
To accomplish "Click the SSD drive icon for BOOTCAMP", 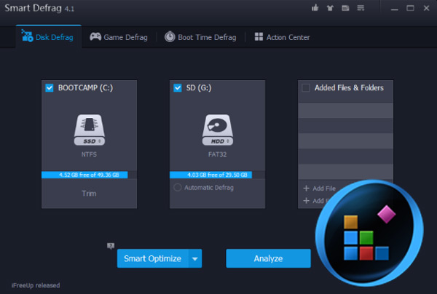I will [x=89, y=130].
